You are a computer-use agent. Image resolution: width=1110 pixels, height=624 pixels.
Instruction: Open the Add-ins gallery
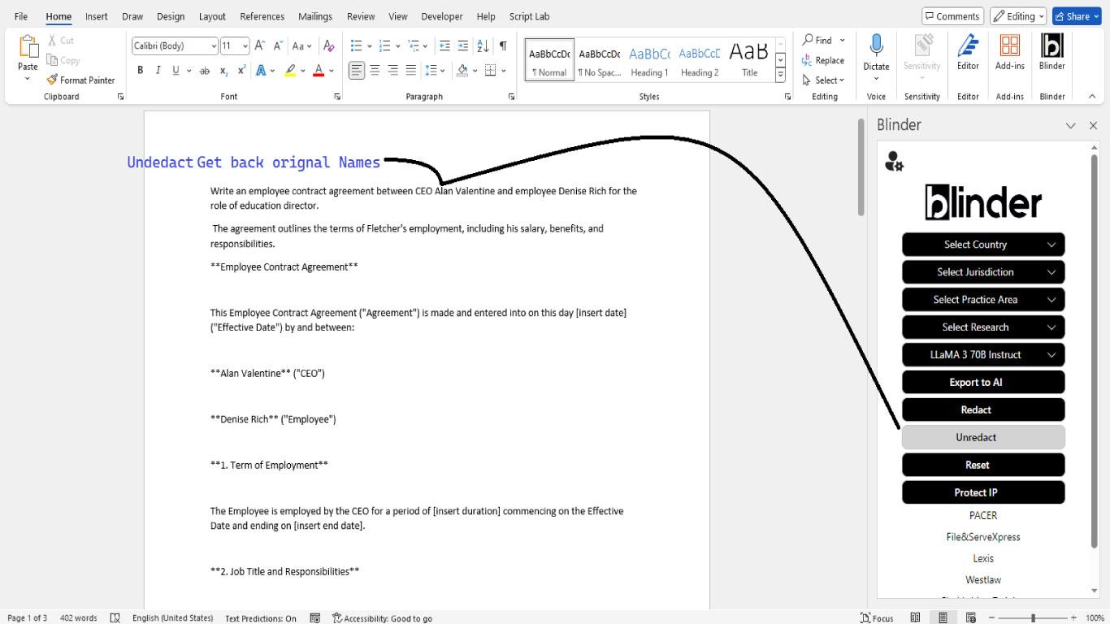tap(1009, 51)
